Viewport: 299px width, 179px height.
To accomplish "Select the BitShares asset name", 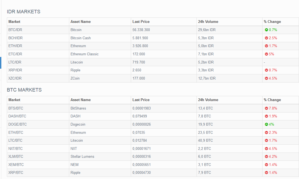I will [x=78, y=108].
